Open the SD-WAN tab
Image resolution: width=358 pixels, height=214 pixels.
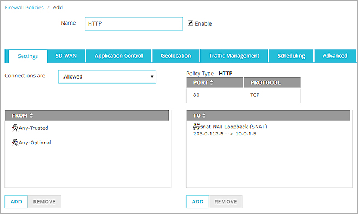point(66,56)
